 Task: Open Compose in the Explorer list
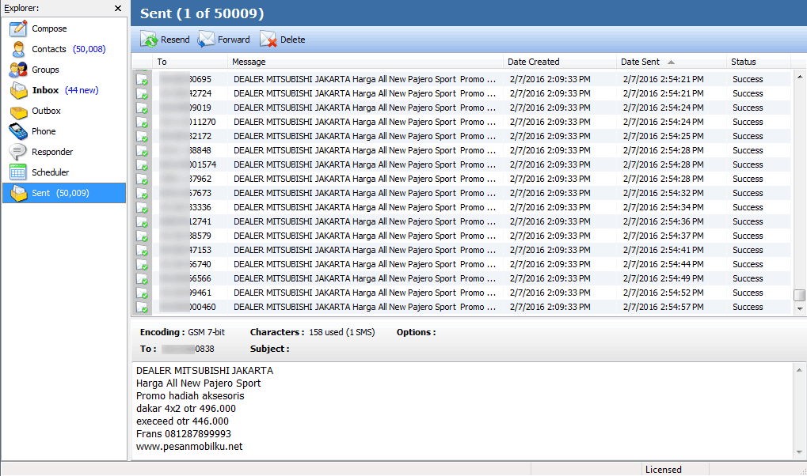pos(49,28)
